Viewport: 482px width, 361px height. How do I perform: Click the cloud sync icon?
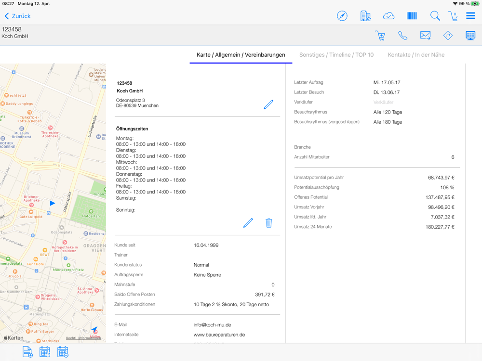(x=388, y=16)
